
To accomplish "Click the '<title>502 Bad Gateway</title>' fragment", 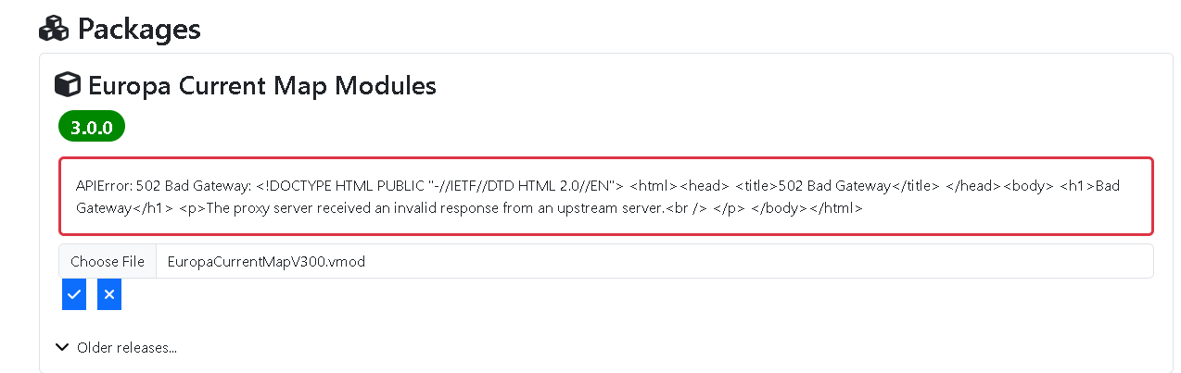I will [x=837, y=185].
